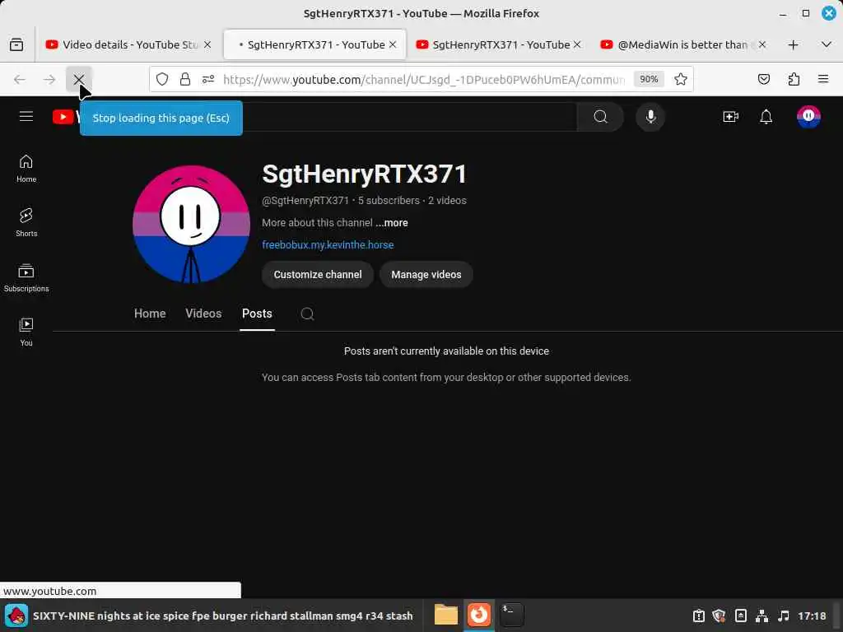Click @SgtHenryRTX371 handle text
This screenshot has width=843, height=632.
click(x=305, y=201)
